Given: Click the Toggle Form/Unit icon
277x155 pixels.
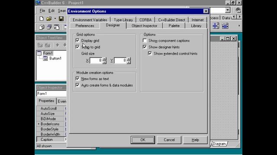Looking at the screenshot, I should coord(57,27).
